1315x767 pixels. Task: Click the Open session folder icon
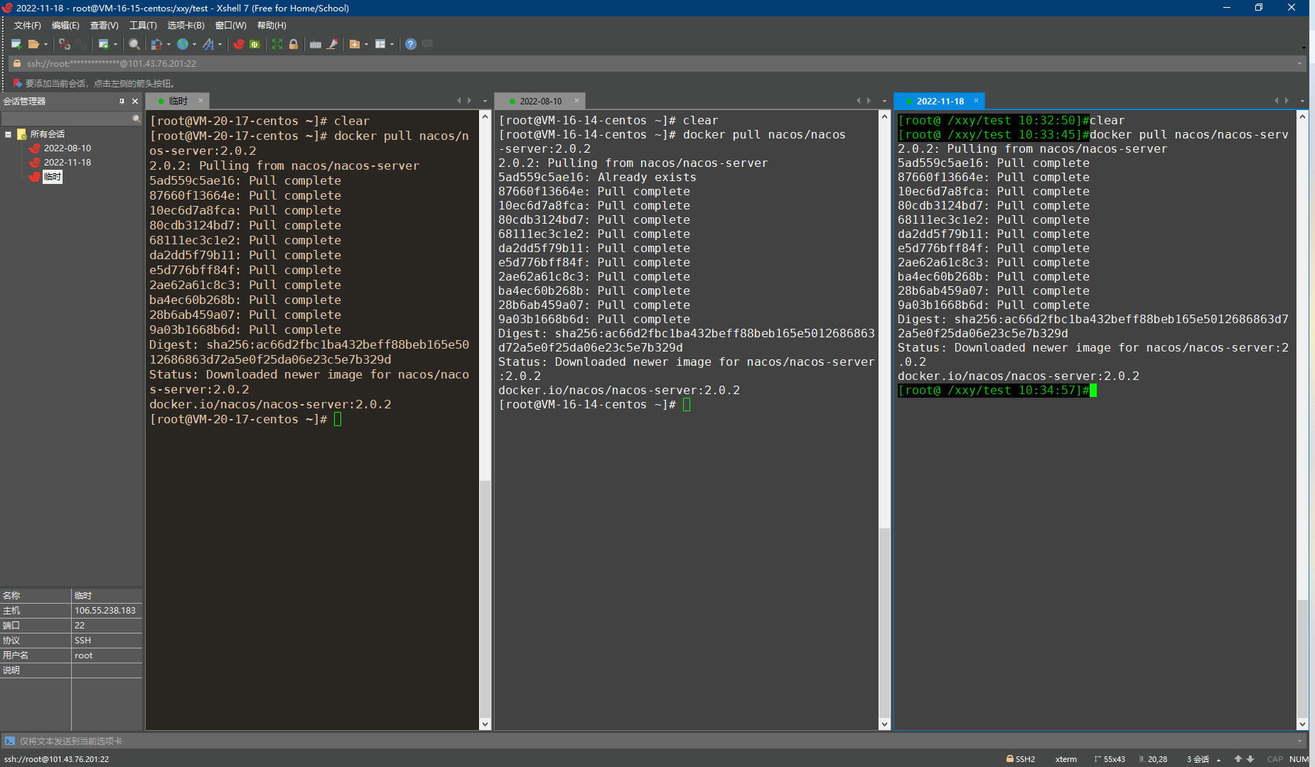pos(33,44)
